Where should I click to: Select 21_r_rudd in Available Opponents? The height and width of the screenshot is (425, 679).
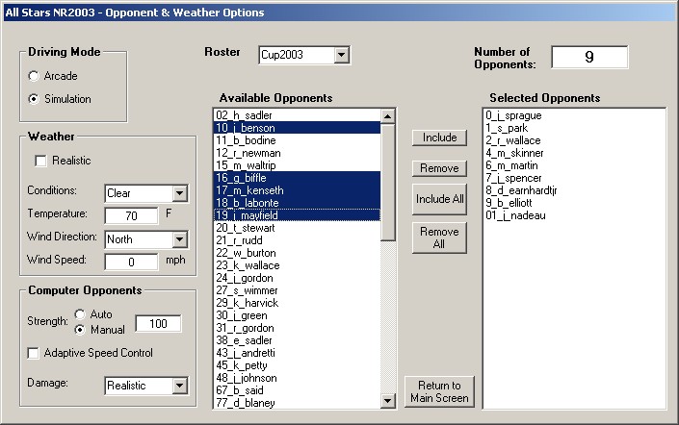pyautogui.click(x=297, y=240)
